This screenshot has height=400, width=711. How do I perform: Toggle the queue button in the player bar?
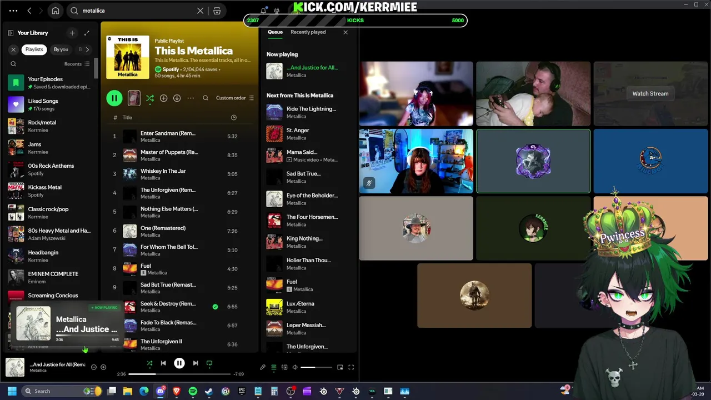click(x=273, y=367)
